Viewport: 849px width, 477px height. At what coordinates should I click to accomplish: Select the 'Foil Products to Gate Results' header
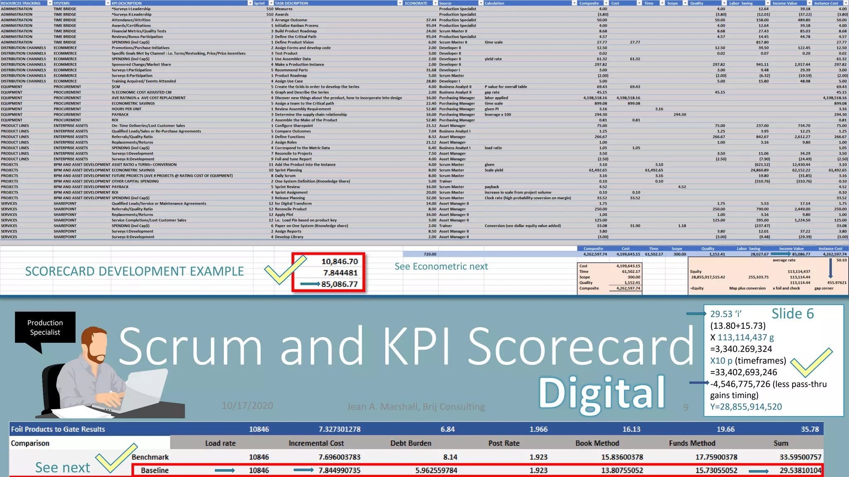pos(58,429)
